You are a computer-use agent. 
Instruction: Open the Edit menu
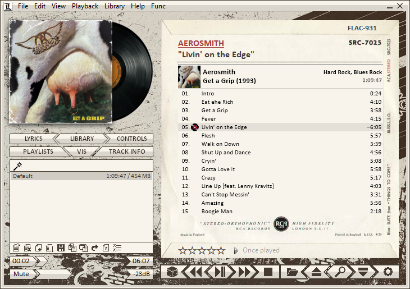[40, 6]
